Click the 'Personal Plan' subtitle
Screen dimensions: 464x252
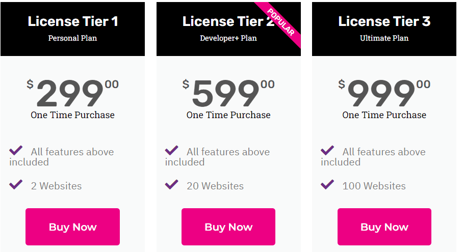coord(72,38)
